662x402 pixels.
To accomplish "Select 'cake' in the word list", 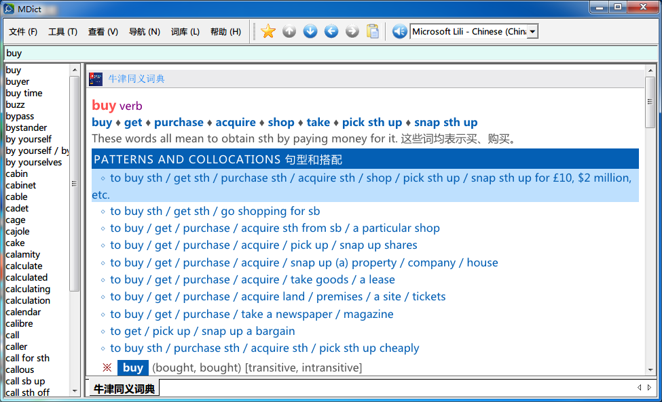I will (x=15, y=243).
